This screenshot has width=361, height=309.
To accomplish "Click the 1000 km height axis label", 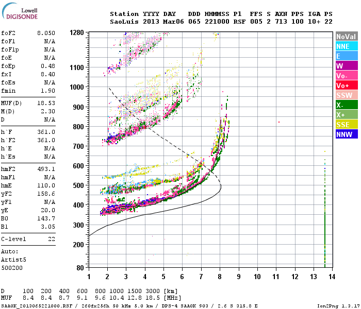I will point(77,87).
